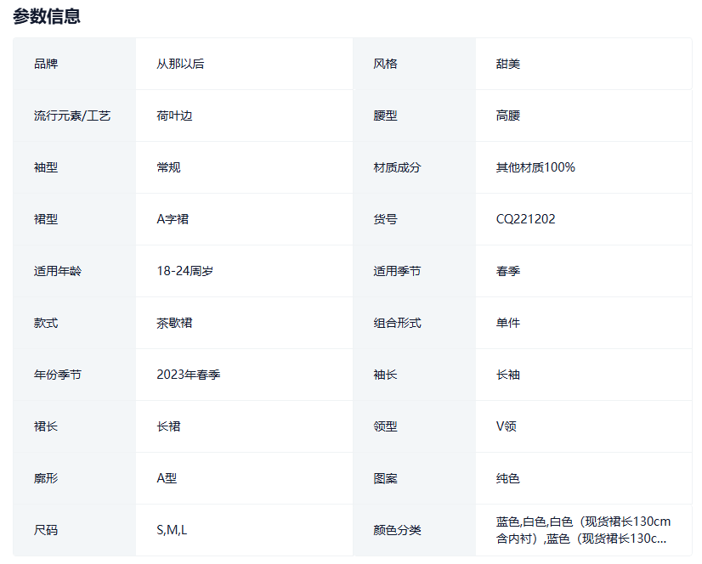Click the silhouette value A型
This screenshot has height=564, width=702.
[167, 478]
